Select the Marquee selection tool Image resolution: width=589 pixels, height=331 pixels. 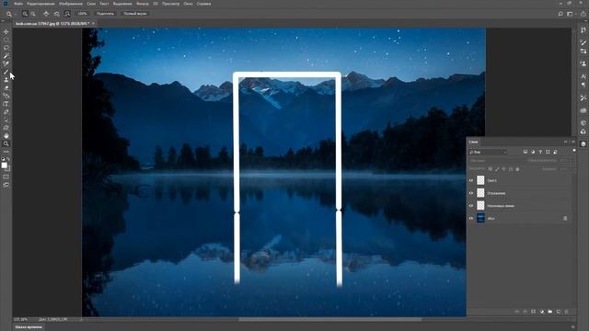6,40
